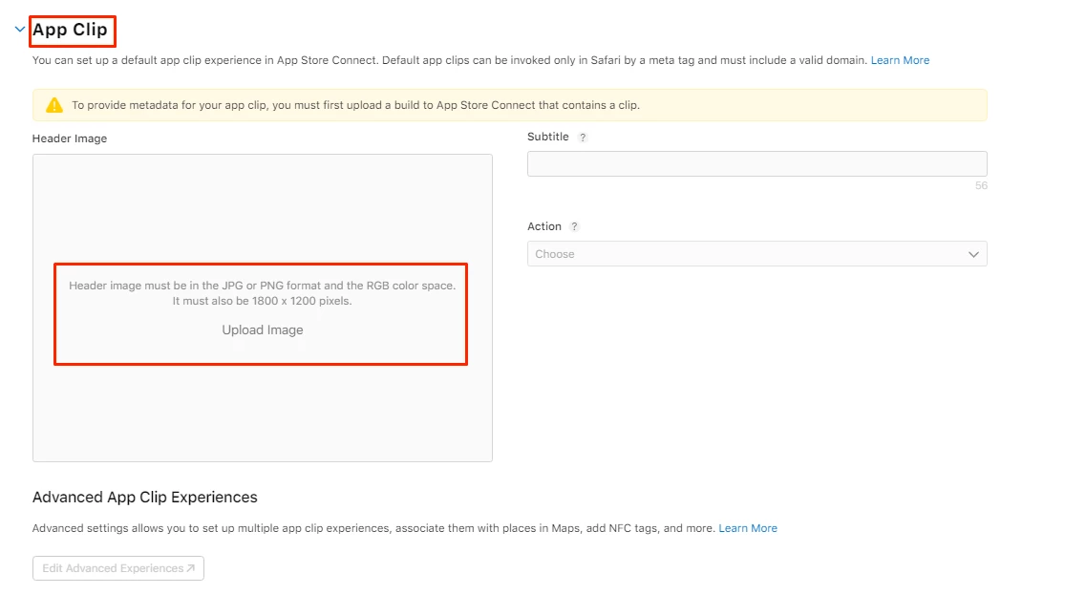Click the Action help question mark icon
1086x616 pixels.
click(574, 226)
